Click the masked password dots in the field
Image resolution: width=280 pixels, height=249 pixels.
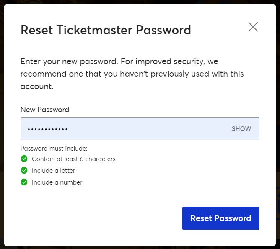pos(47,129)
